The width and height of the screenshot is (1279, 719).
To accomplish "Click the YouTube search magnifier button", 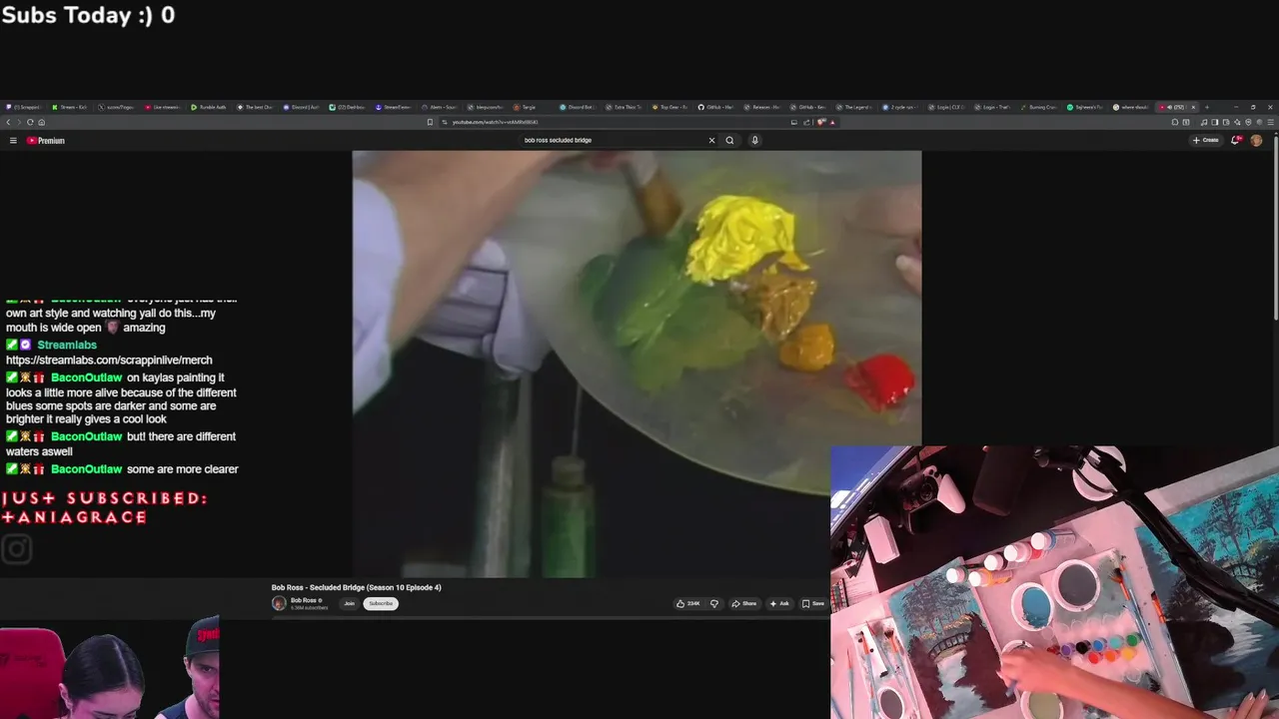I will [x=729, y=140].
